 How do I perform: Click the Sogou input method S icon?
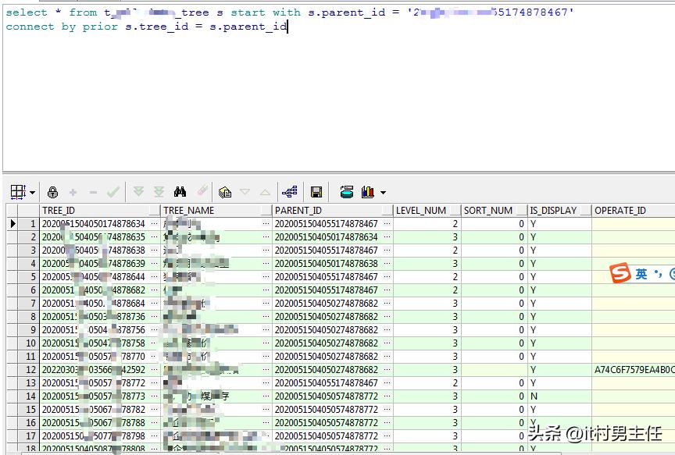point(620,273)
